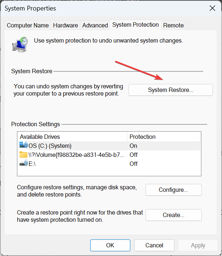The width and height of the screenshot is (222, 256).
Task: Click the folder icon for the Volume drive
Action: (23, 155)
